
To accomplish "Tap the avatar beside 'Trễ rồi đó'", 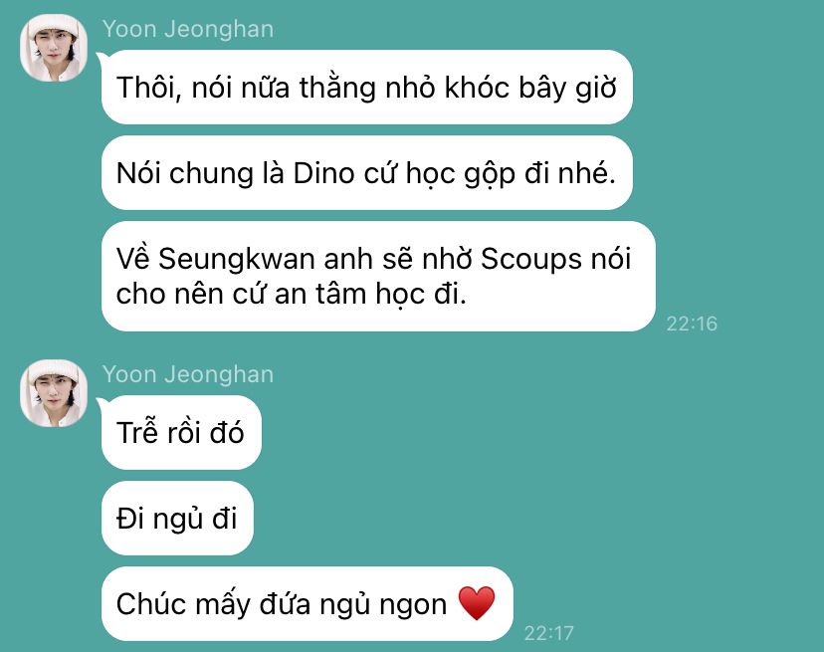I will (54, 393).
